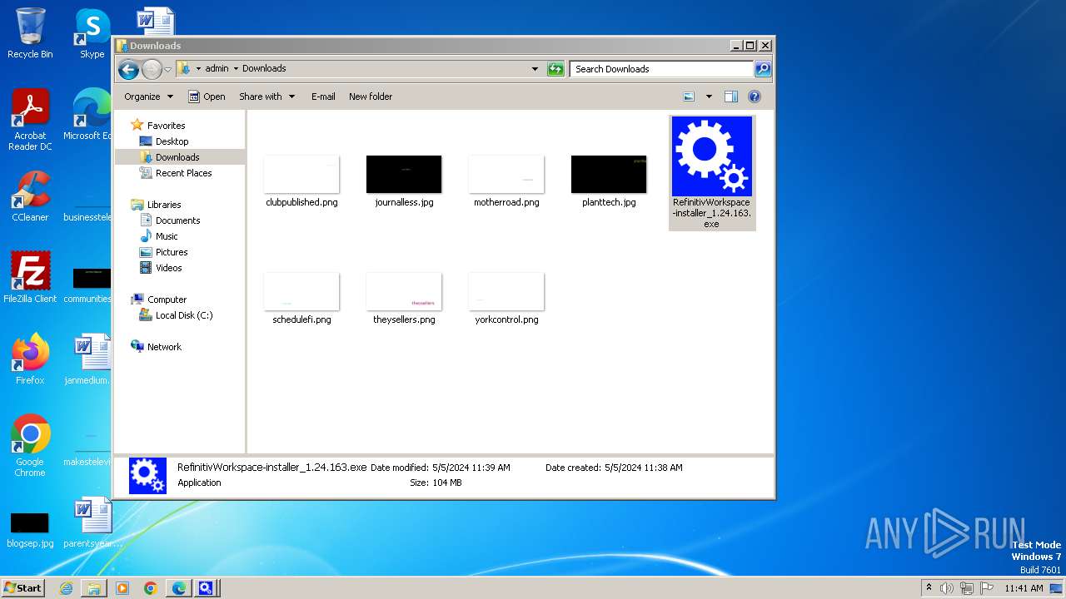Select Computer in navigation pane
Viewport: 1066px width, 599px height.
[167, 299]
